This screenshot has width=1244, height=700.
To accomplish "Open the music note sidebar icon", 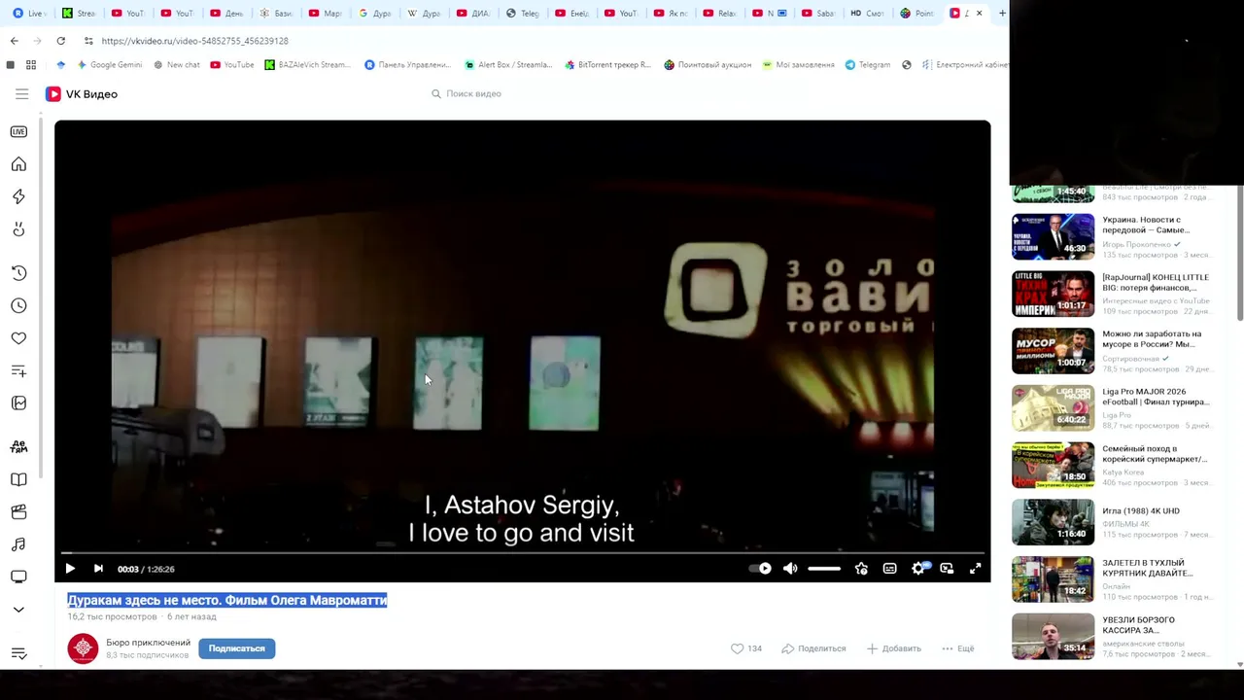I will point(18,544).
